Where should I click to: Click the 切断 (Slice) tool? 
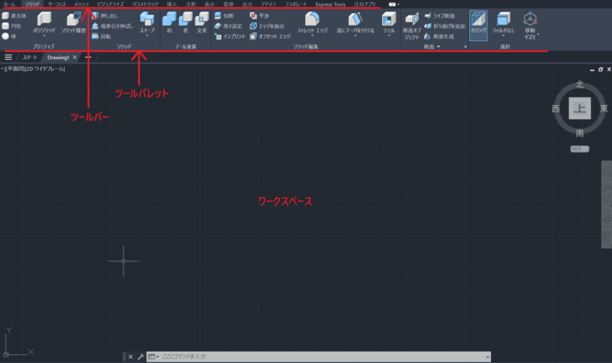223,15
